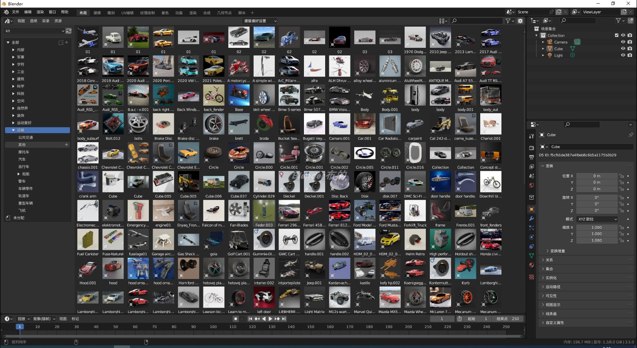Screen dimensions: 637x348
Task: Click the 结束点 250 end frame field
Action: coord(507,319)
